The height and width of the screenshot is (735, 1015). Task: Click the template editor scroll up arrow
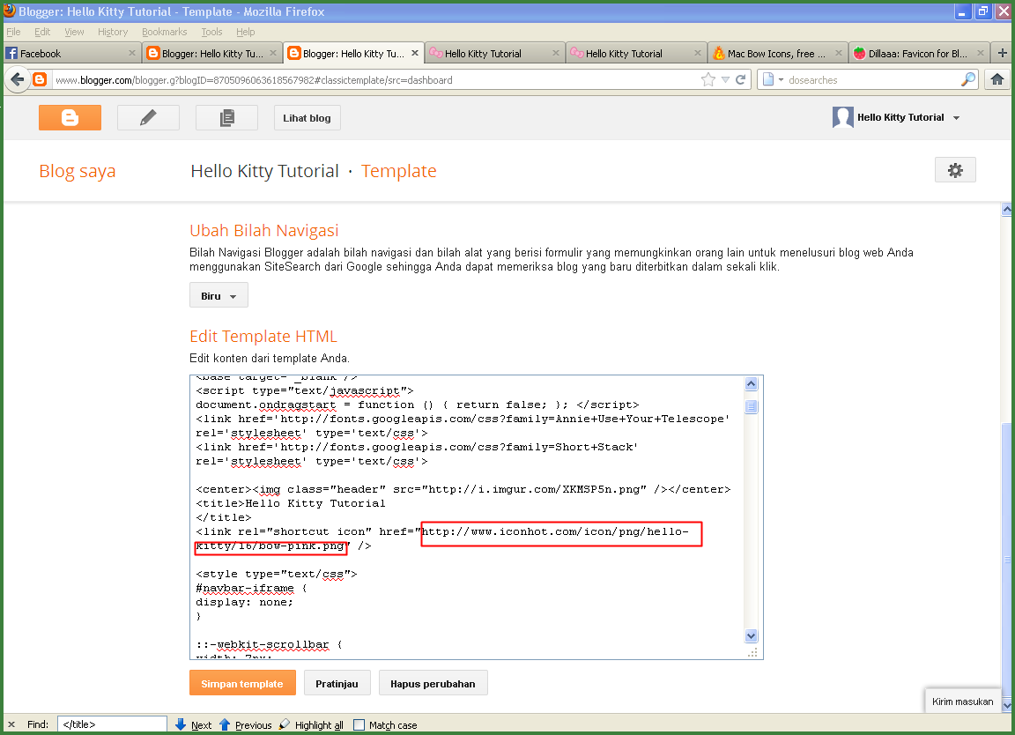click(751, 384)
